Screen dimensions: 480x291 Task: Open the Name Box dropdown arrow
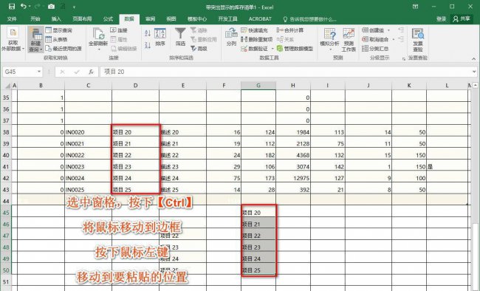click(x=39, y=72)
